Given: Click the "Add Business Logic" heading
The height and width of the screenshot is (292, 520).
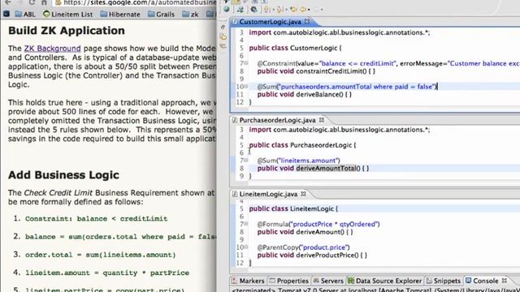Looking at the screenshot, I should [x=63, y=175].
